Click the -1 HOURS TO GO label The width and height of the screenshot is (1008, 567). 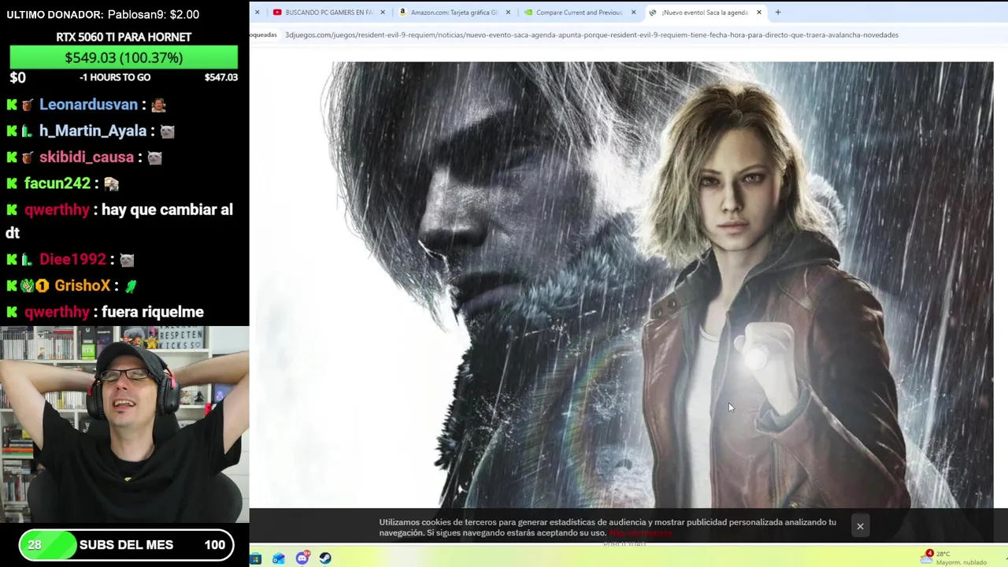point(115,77)
